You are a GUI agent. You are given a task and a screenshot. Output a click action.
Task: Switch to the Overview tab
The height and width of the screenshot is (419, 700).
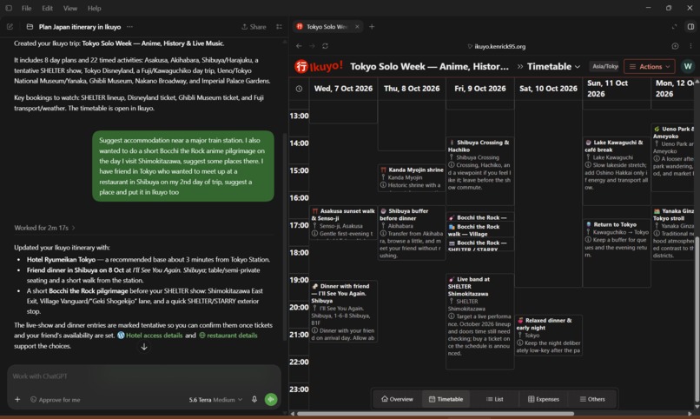pyautogui.click(x=397, y=399)
